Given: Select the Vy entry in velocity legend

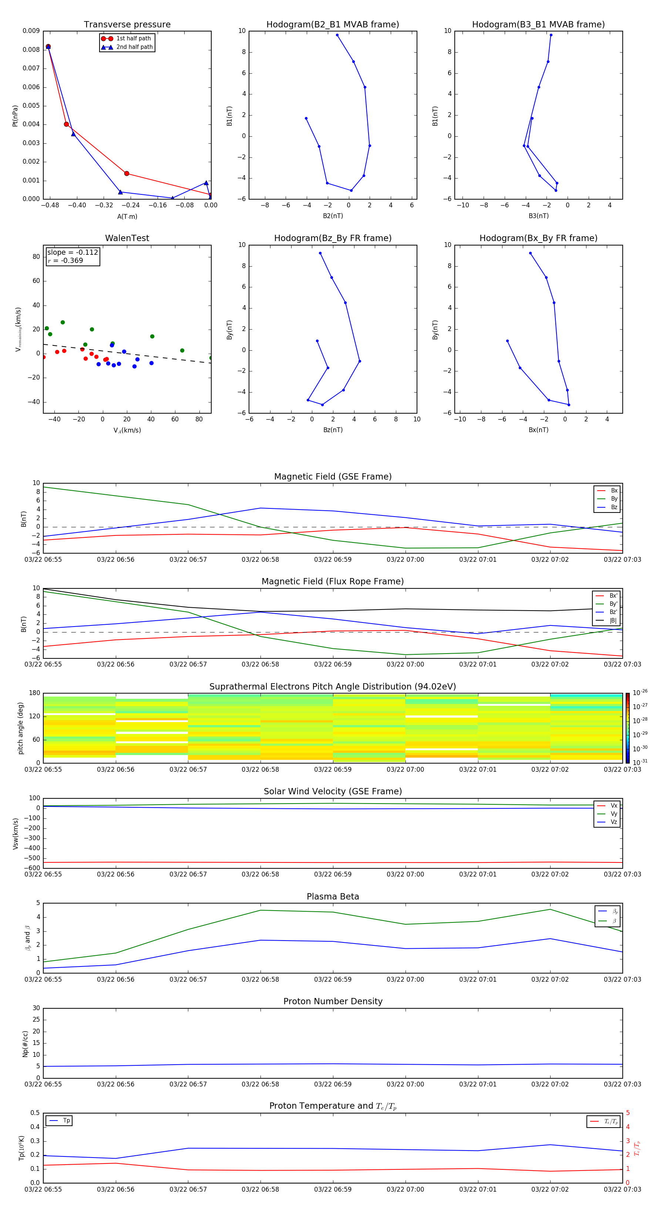Looking at the screenshot, I should pyautogui.click(x=607, y=814).
